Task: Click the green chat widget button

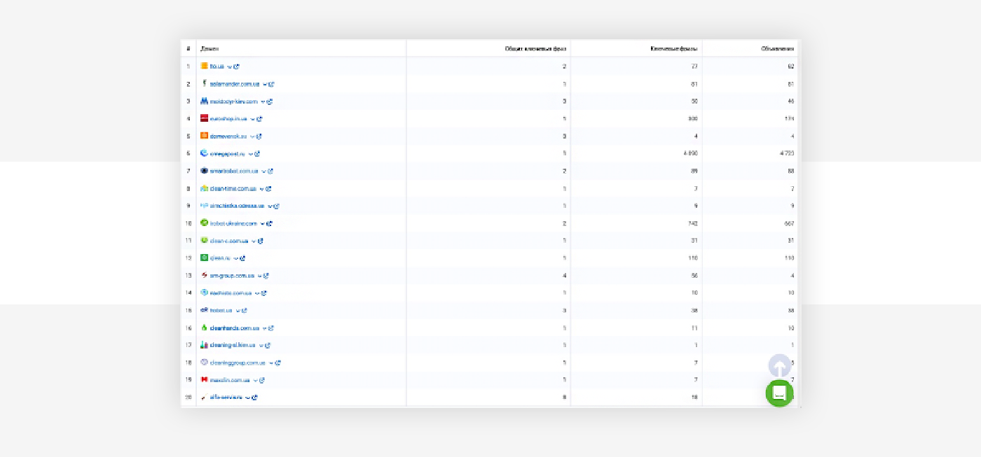Action: tap(779, 393)
